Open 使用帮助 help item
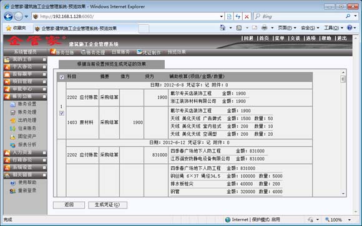The width and height of the screenshot is (362, 226). tap(23, 182)
